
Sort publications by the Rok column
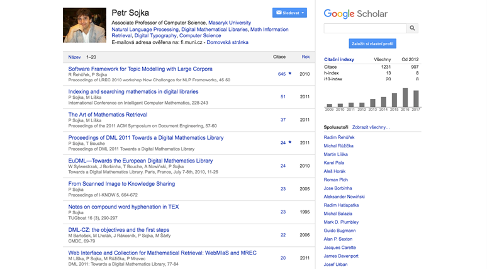(x=305, y=57)
